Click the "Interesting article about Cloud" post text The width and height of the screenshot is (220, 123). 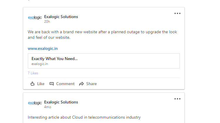pos(84,117)
